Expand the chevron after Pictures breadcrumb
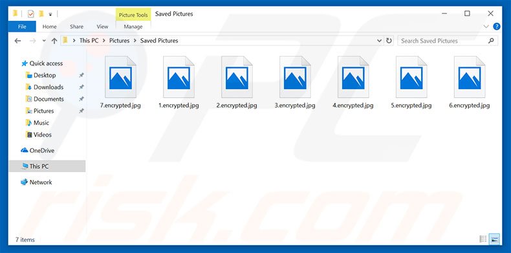This screenshot has width=511, height=253. click(135, 41)
